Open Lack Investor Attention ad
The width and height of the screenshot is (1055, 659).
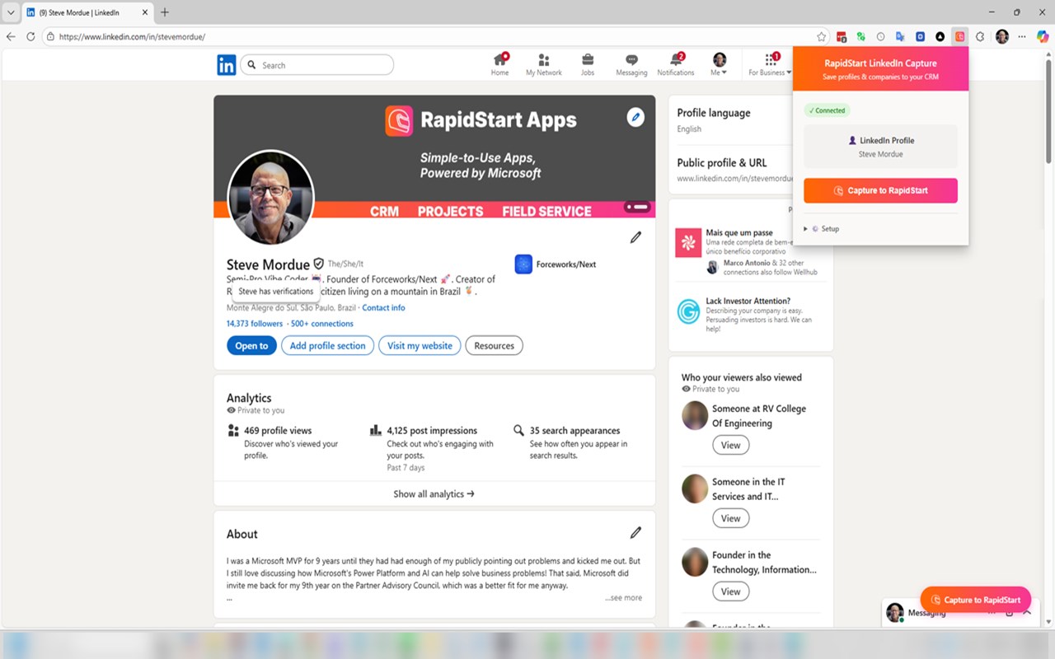coord(748,301)
